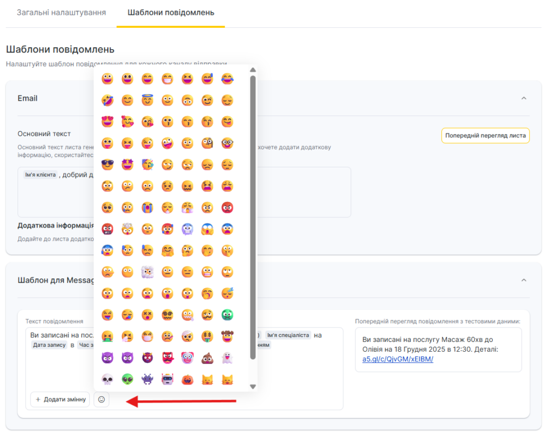560x437 pixels.
Task: Insert the sunglasses face emoji
Action: (107, 164)
